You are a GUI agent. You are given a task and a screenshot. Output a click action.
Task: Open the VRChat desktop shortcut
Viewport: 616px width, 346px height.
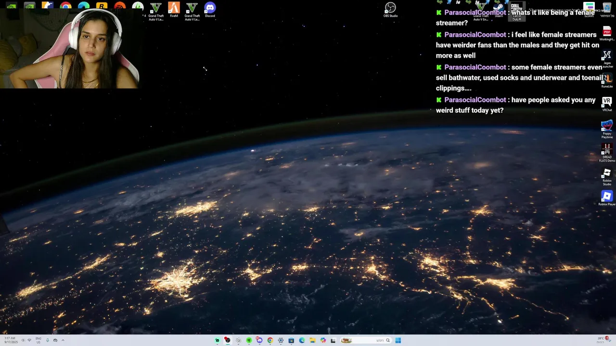607,104
